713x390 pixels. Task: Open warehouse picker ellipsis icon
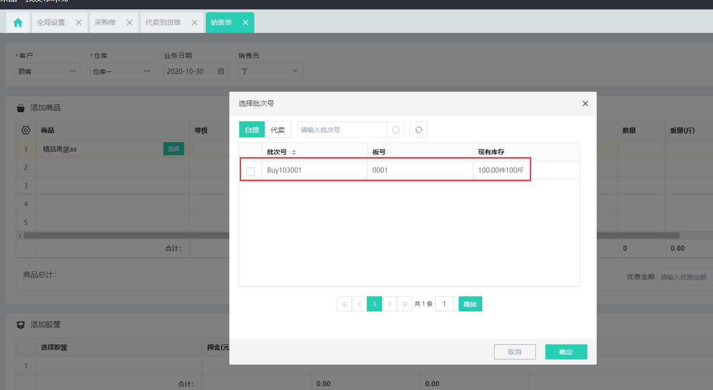(147, 71)
